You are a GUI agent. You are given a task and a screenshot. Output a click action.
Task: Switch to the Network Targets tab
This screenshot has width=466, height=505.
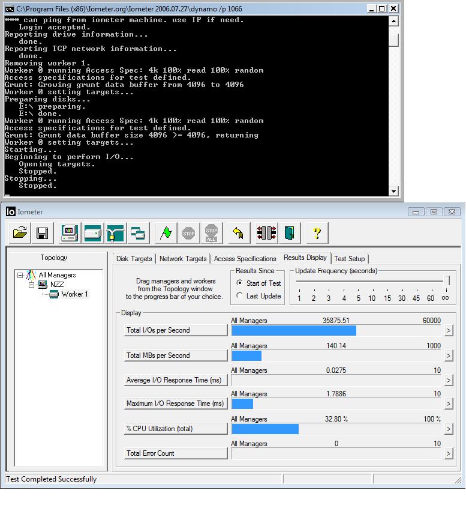coord(183,259)
